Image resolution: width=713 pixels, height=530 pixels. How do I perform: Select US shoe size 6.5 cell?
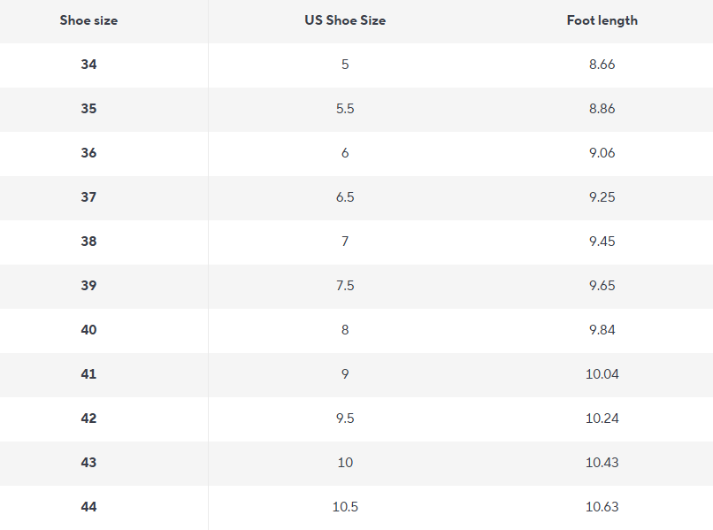(x=345, y=197)
